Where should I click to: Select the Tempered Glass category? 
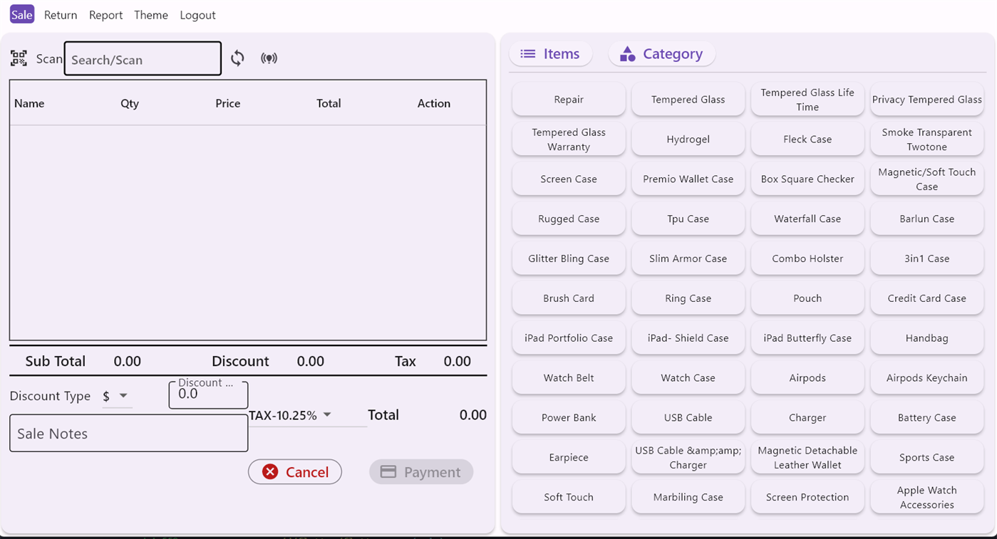pyautogui.click(x=688, y=99)
